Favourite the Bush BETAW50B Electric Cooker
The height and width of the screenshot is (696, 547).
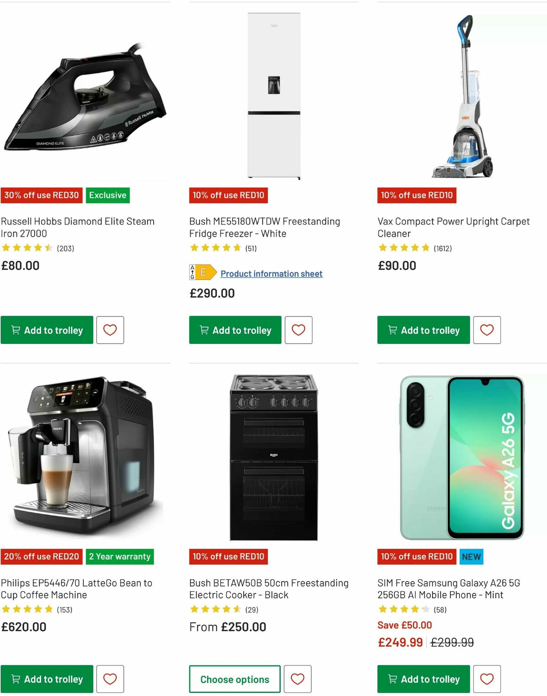299,679
